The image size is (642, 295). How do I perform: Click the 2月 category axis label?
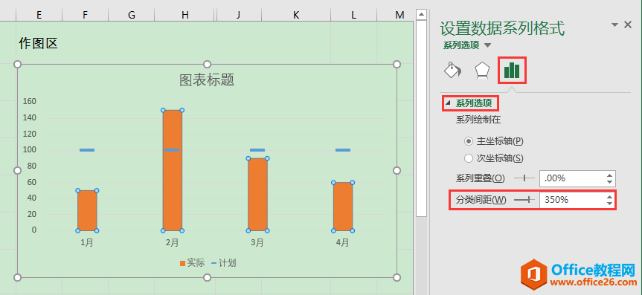click(x=172, y=243)
